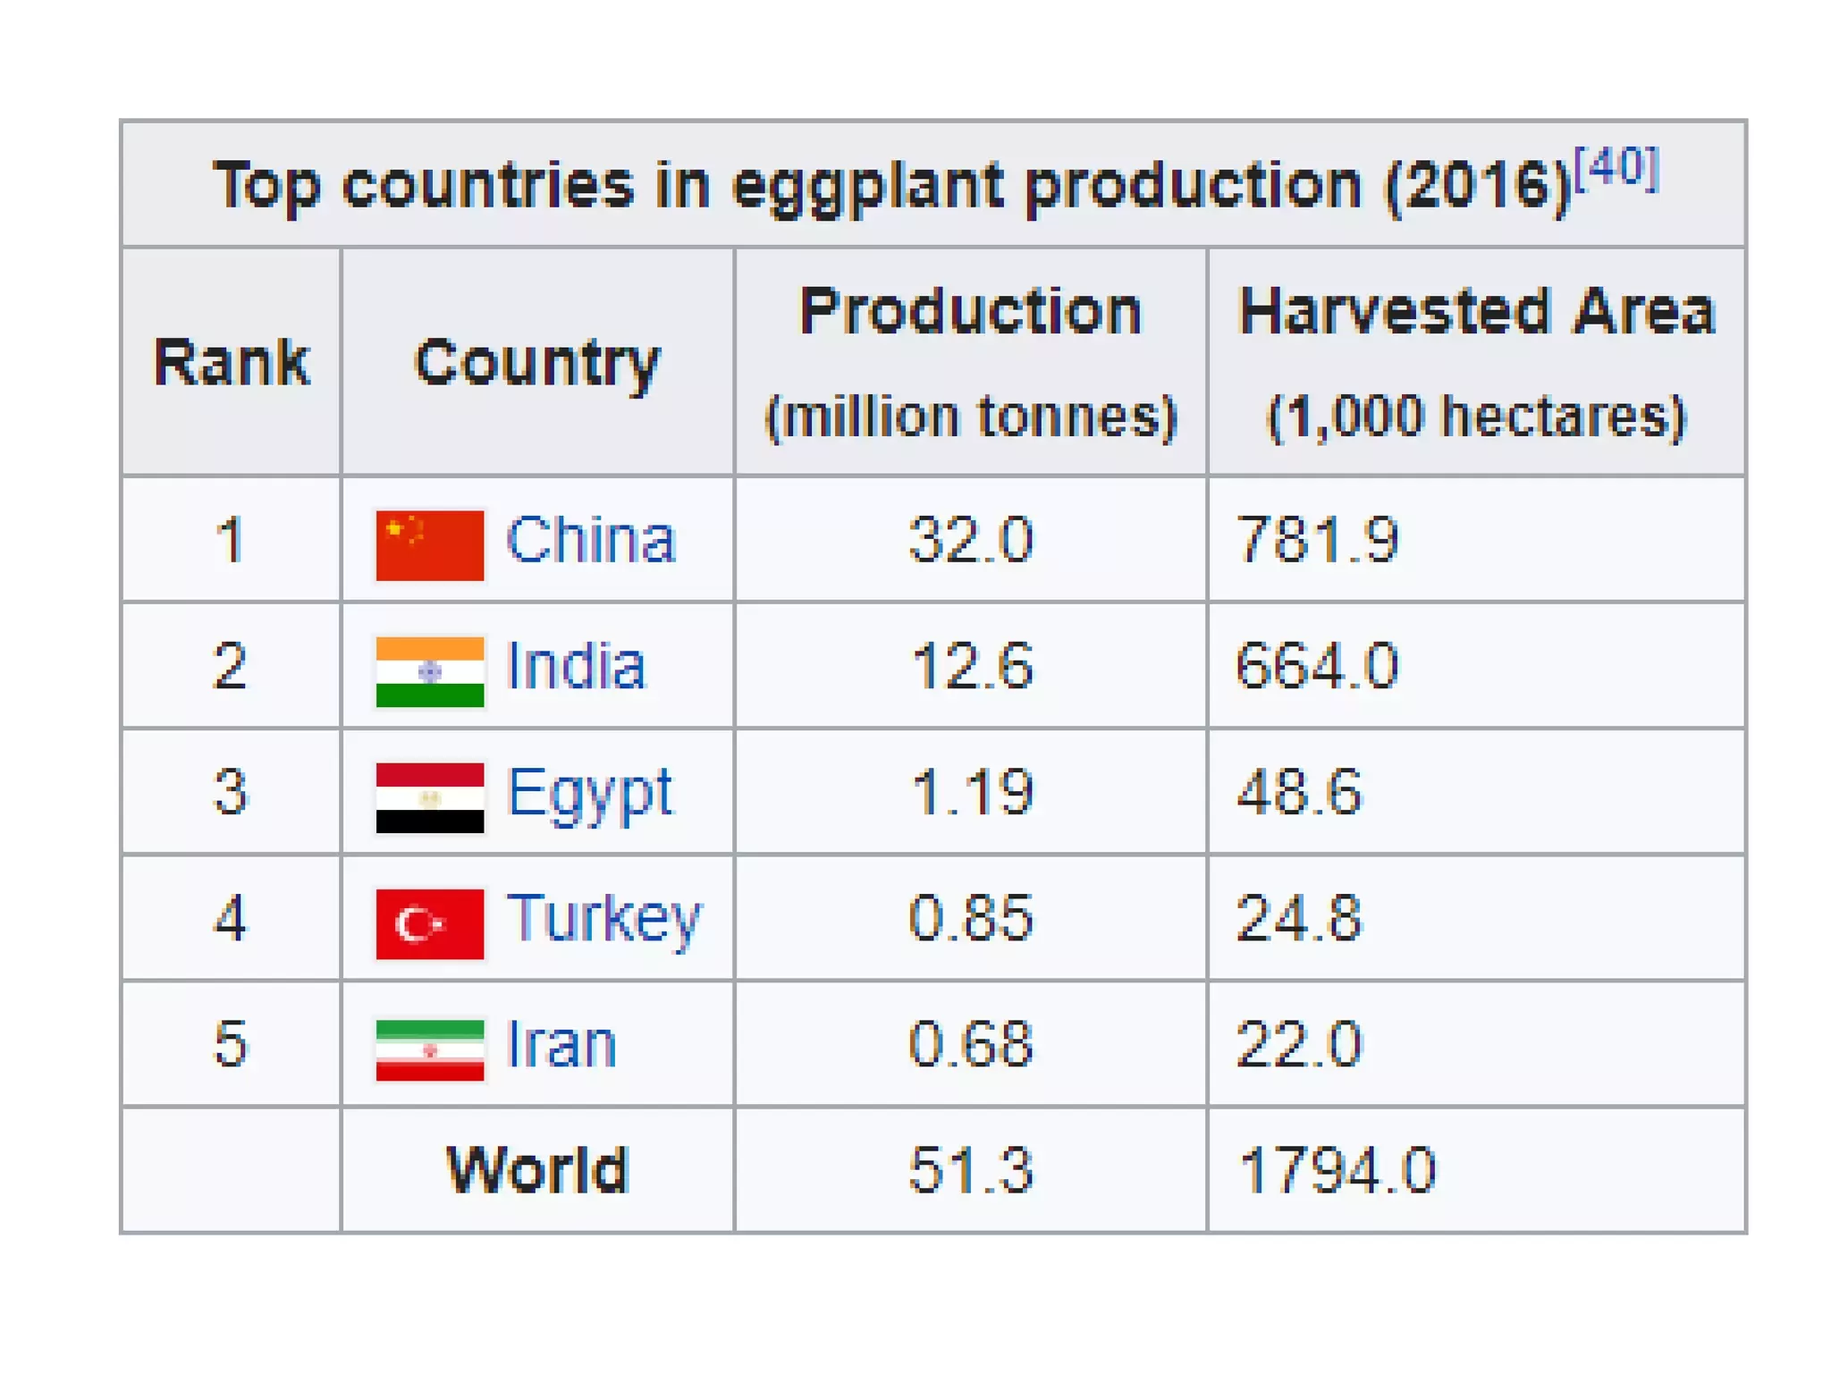This screenshot has width=1831, height=1373.
Task: Open the Turkey country link
Action: [x=604, y=919]
